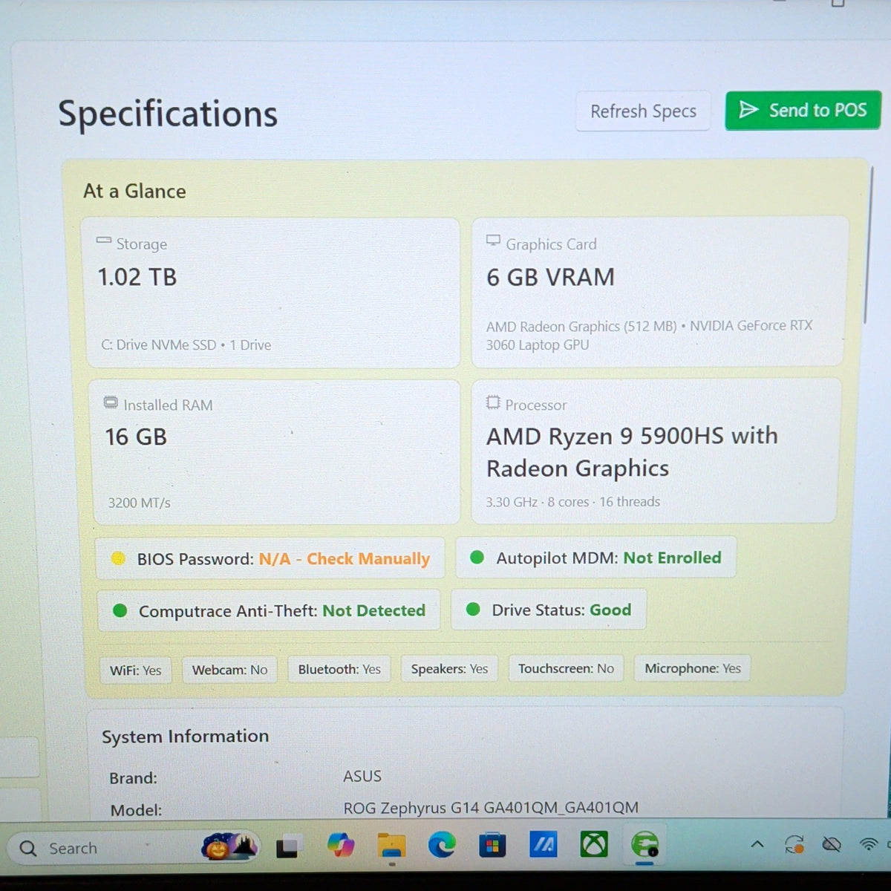Click the 1.02 TB storage value

point(137,277)
